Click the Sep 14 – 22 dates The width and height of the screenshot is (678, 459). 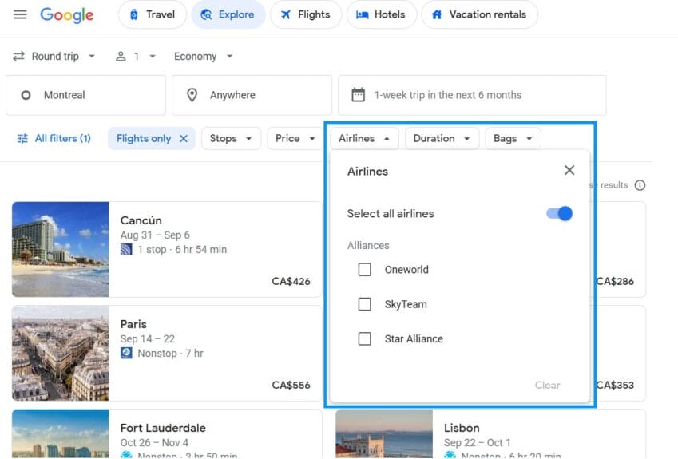tap(148, 338)
